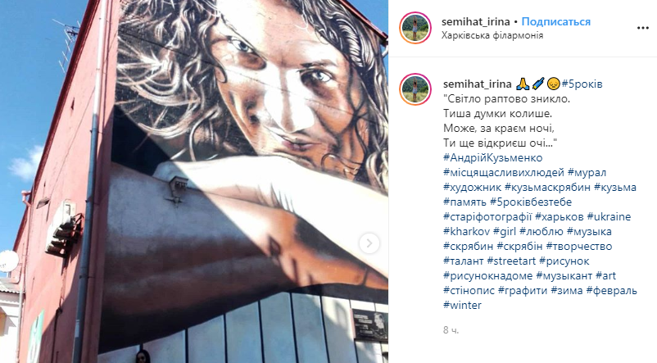Open hashtag #стінопис
Image resolution: width=657 pixels, height=363 pixels.
pyautogui.click(x=469, y=290)
